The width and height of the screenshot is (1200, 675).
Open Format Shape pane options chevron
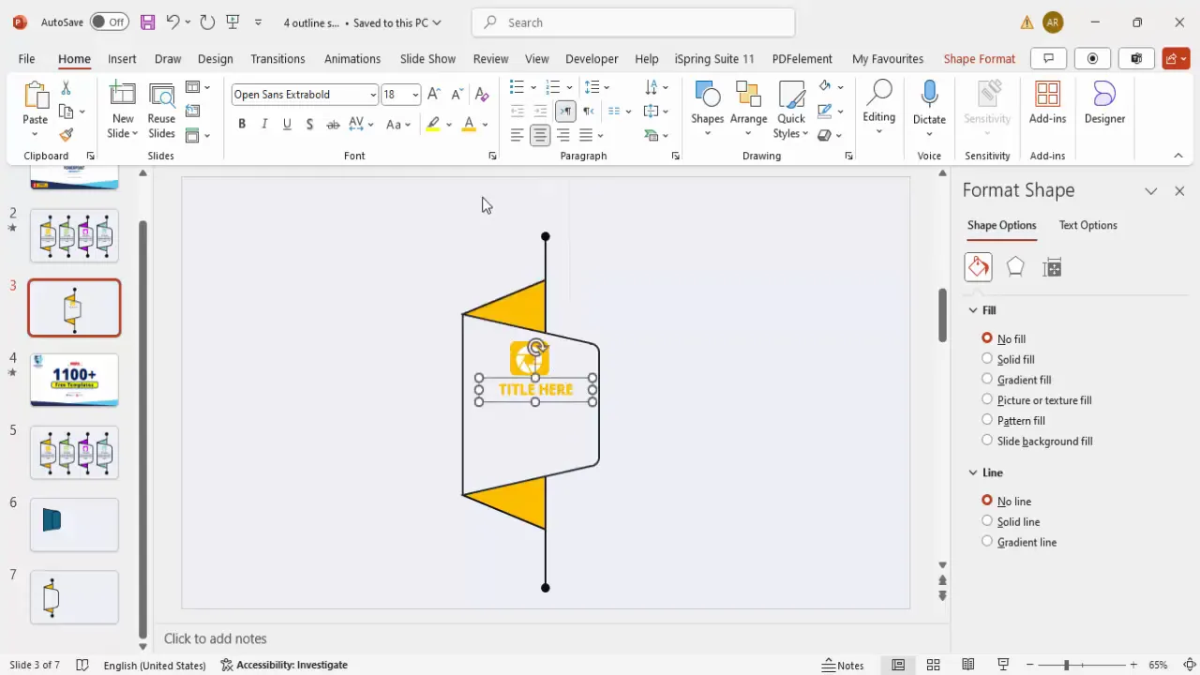[1150, 190]
